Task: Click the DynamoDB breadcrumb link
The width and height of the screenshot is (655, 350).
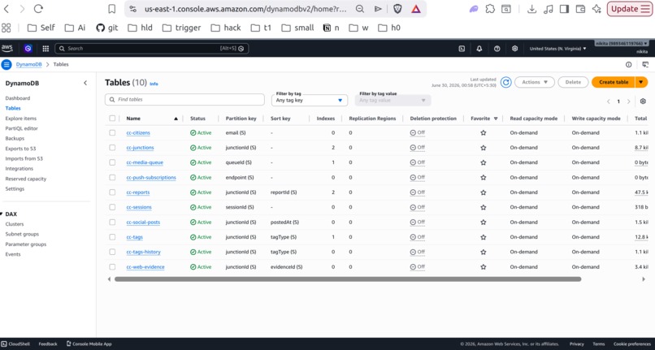Action: pyautogui.click(x=28, y=64)
